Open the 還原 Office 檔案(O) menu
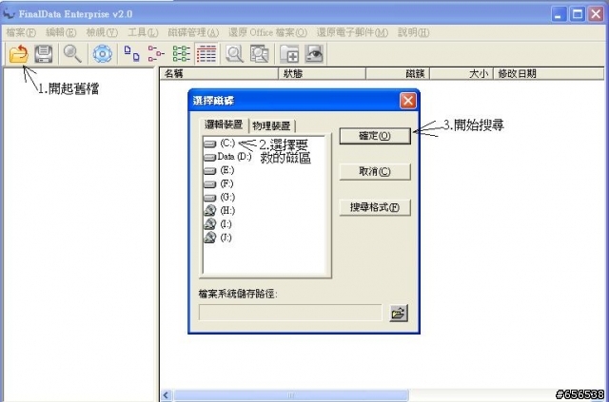 pyautogui.click(x=267, y=32)
